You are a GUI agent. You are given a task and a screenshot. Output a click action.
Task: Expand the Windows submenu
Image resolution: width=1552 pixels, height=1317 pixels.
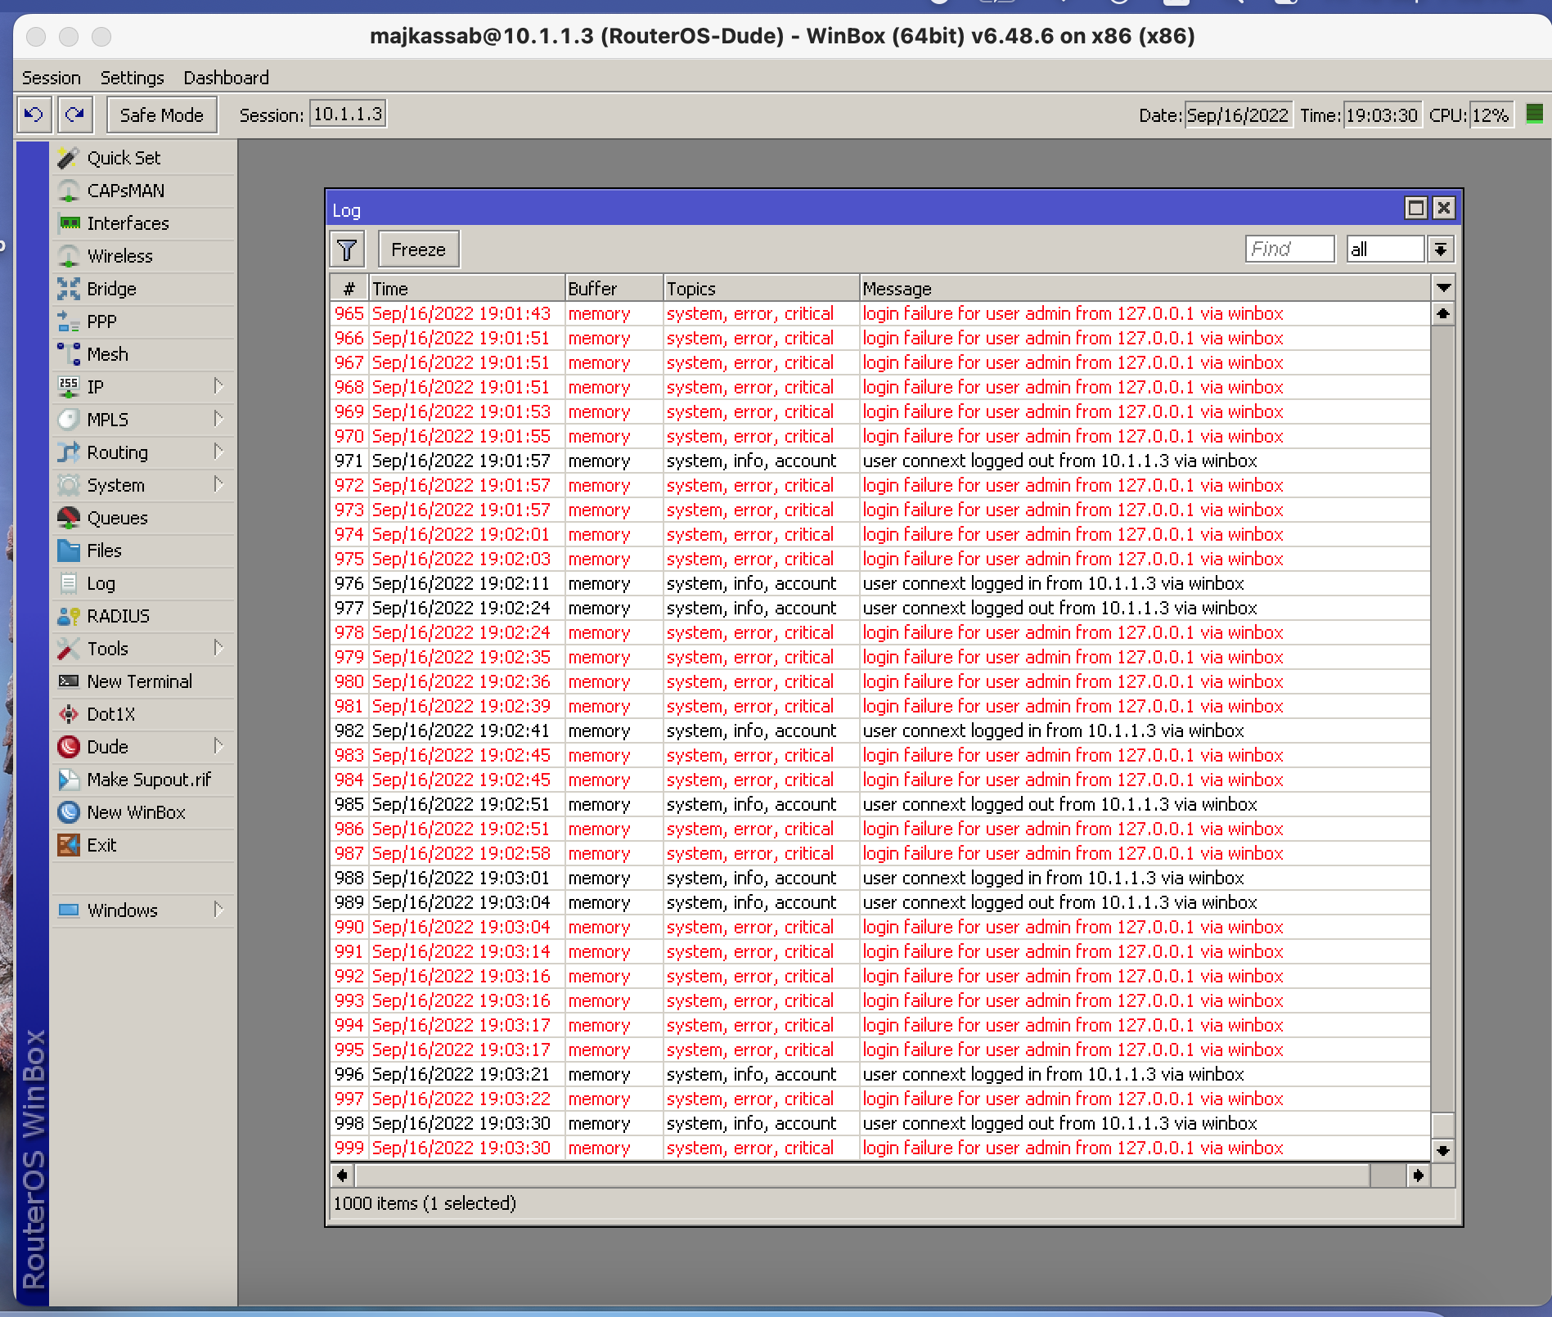coord(218,910)
